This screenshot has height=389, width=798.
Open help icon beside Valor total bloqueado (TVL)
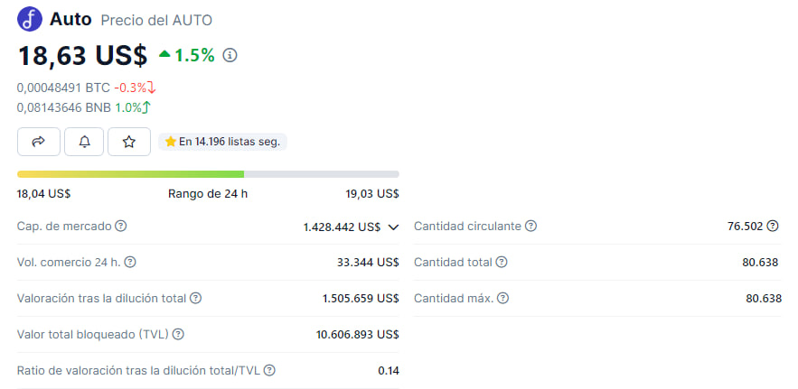pyautogui.click(x=178, y=335)
